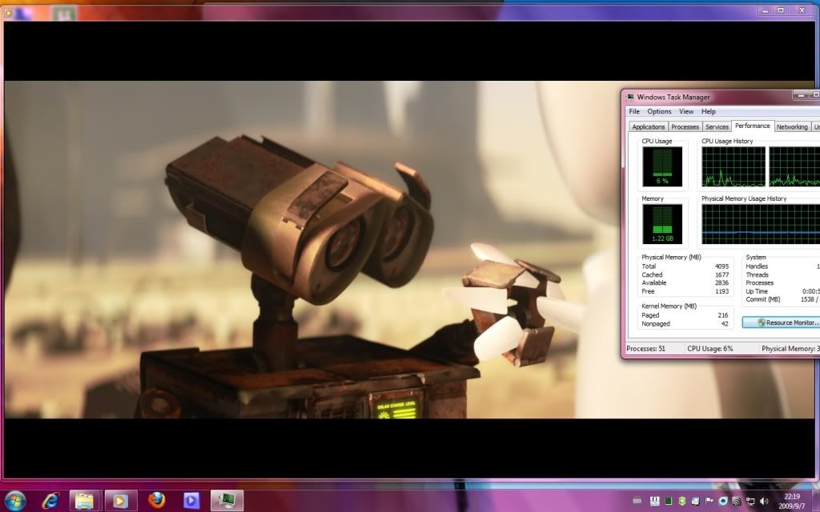Open the File menu in Task Manager
The height and width of the screenshot is (512, 820).
634,112
